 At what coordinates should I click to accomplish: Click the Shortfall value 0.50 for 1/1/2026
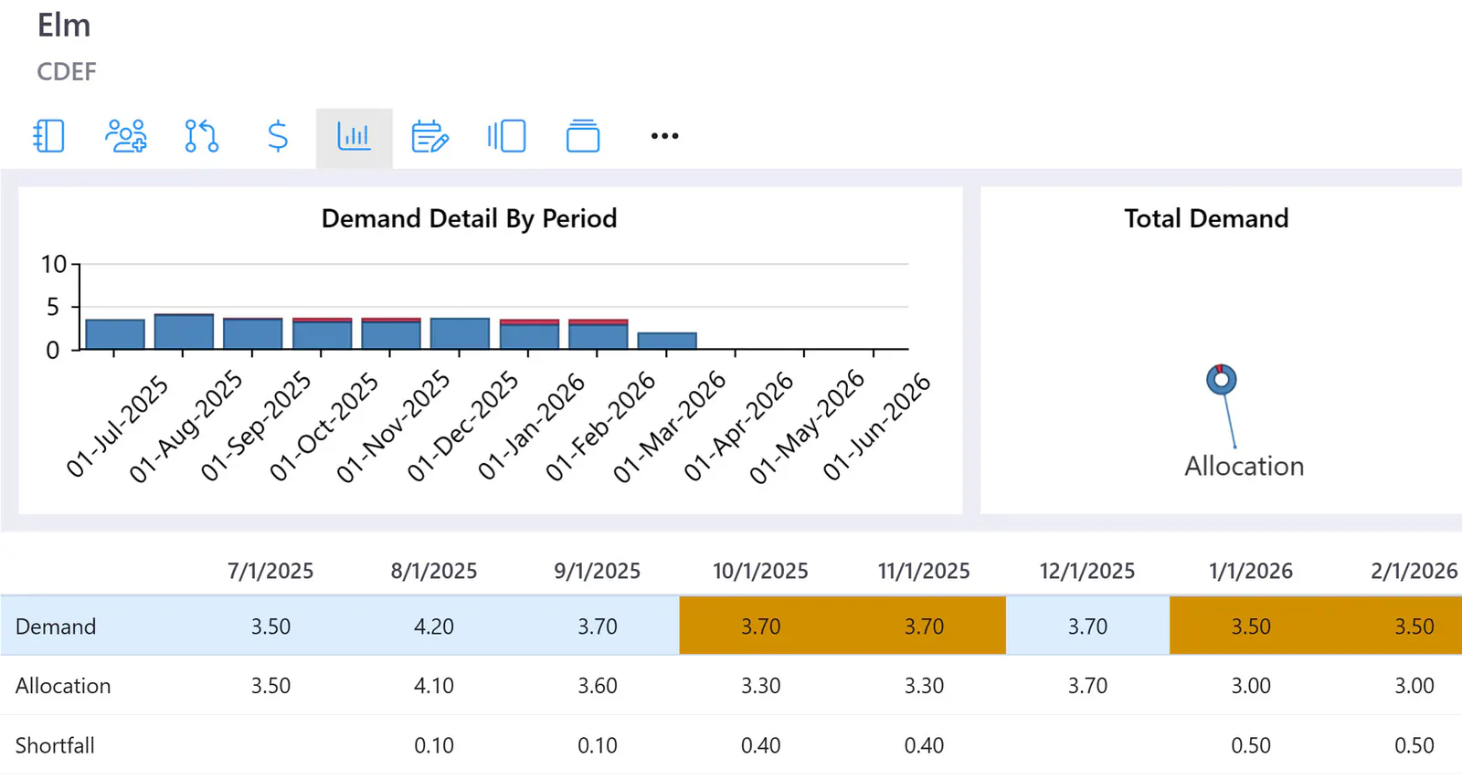pyautogui.click(x=1251, y=745)
